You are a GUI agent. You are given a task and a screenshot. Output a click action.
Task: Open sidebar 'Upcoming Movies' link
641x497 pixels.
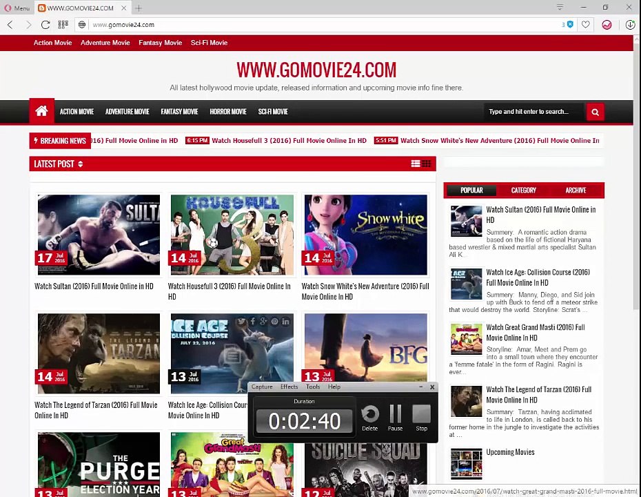510,452
